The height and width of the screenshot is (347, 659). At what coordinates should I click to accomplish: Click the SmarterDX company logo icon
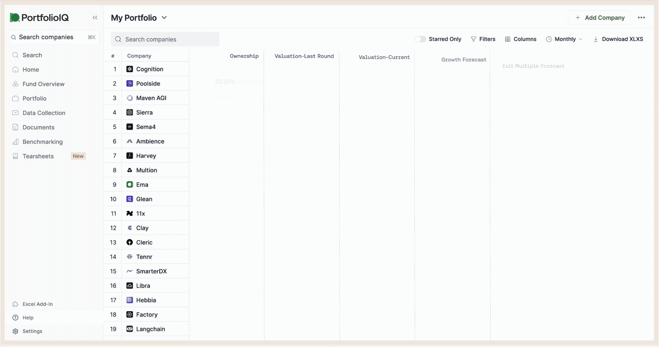tap(130, 271)
